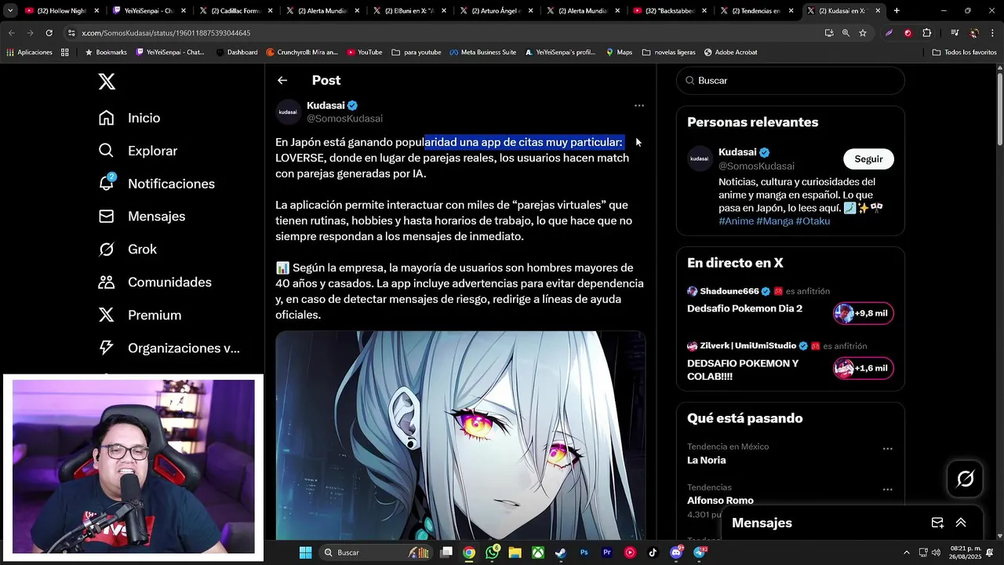The height and width of the screenshot is (565, 1004).
Task: Open the tab search dropdown arrow
Action: click(10, 11)
